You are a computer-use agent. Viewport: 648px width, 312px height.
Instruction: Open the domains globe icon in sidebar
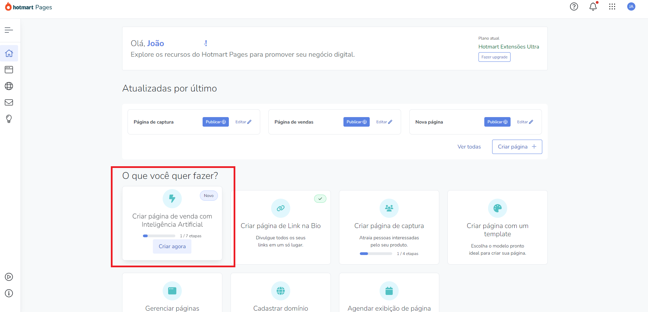(x=9, y=86)
